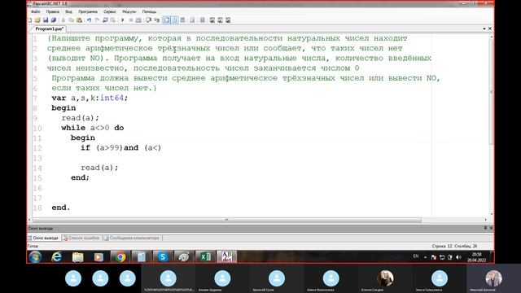Undo the last edit with the blue arrow
This screenshot has height=293, width=521.
pos(89,20)
